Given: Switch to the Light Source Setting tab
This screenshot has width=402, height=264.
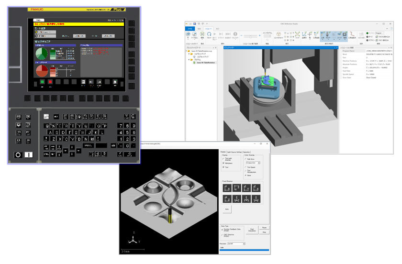Looking at the screenshot, I should pos(234,152).
